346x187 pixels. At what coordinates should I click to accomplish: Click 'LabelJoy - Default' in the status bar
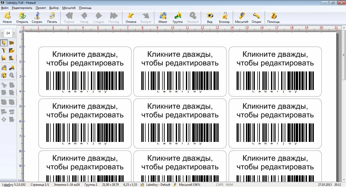(x=158, y=185)
